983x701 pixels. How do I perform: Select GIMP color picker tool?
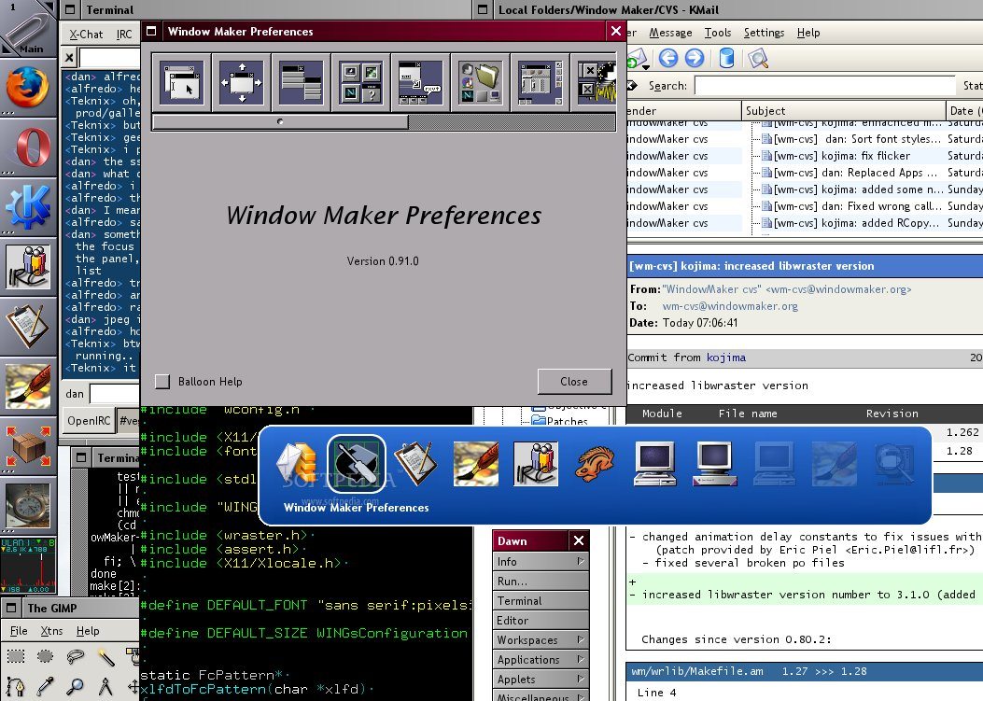pos(45,686)
